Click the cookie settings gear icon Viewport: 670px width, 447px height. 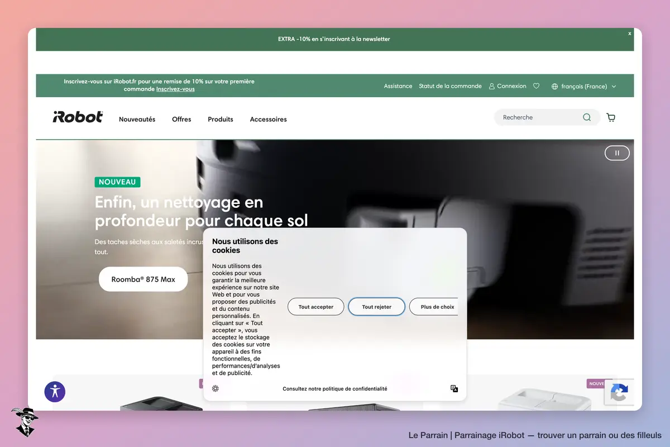216,388
